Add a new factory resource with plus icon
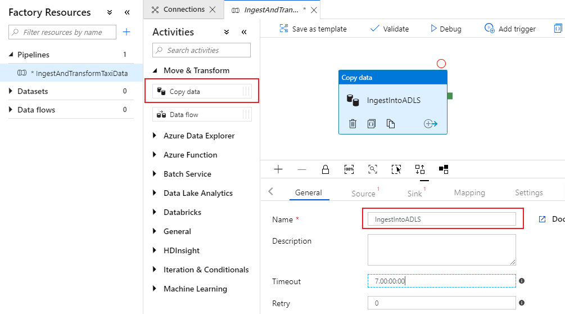The width and height of the screenshot is (565, 314). (126, 32)
